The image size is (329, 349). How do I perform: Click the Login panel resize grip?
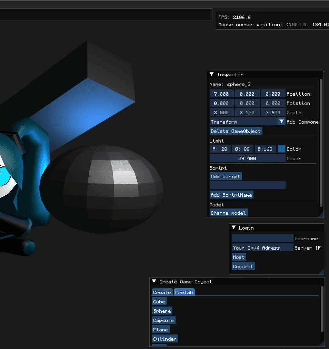[x=322, y=272]
